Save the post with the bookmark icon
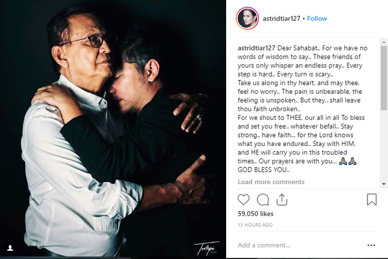Screen dimensions: 388x259 (371, 200)
